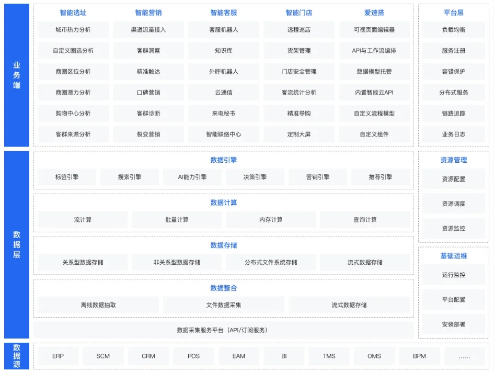Viewport: 494px width, 371px height.
Task: Open the 平台层 section header
Action: click(x=454, y=13)
